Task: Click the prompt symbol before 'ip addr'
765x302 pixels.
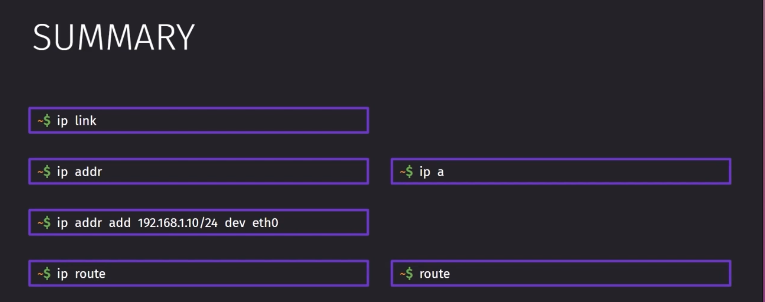Action: 44,172
